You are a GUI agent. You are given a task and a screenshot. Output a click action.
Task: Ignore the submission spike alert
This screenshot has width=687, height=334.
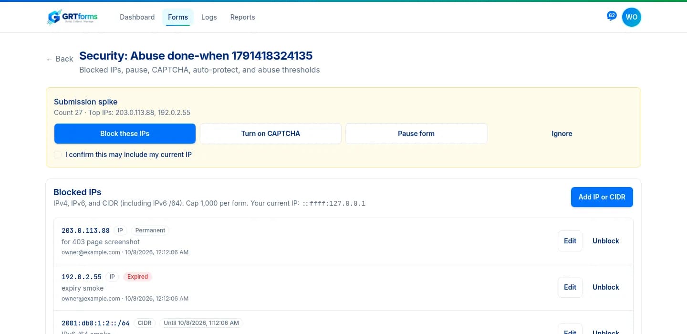[x=562, y=134]
